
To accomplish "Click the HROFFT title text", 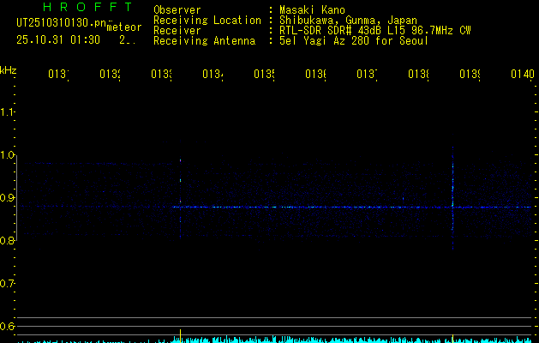I will pyautogui.click(x=88, y=7).
